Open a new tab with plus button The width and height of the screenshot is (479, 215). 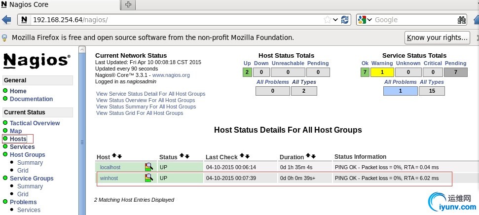[128, 5]
